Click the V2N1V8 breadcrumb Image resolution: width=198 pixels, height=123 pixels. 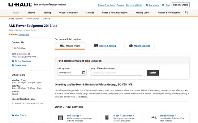46,19
